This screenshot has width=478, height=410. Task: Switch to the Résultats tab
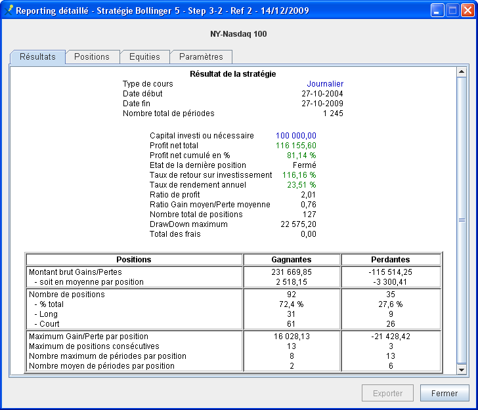(x=37, y=57)
